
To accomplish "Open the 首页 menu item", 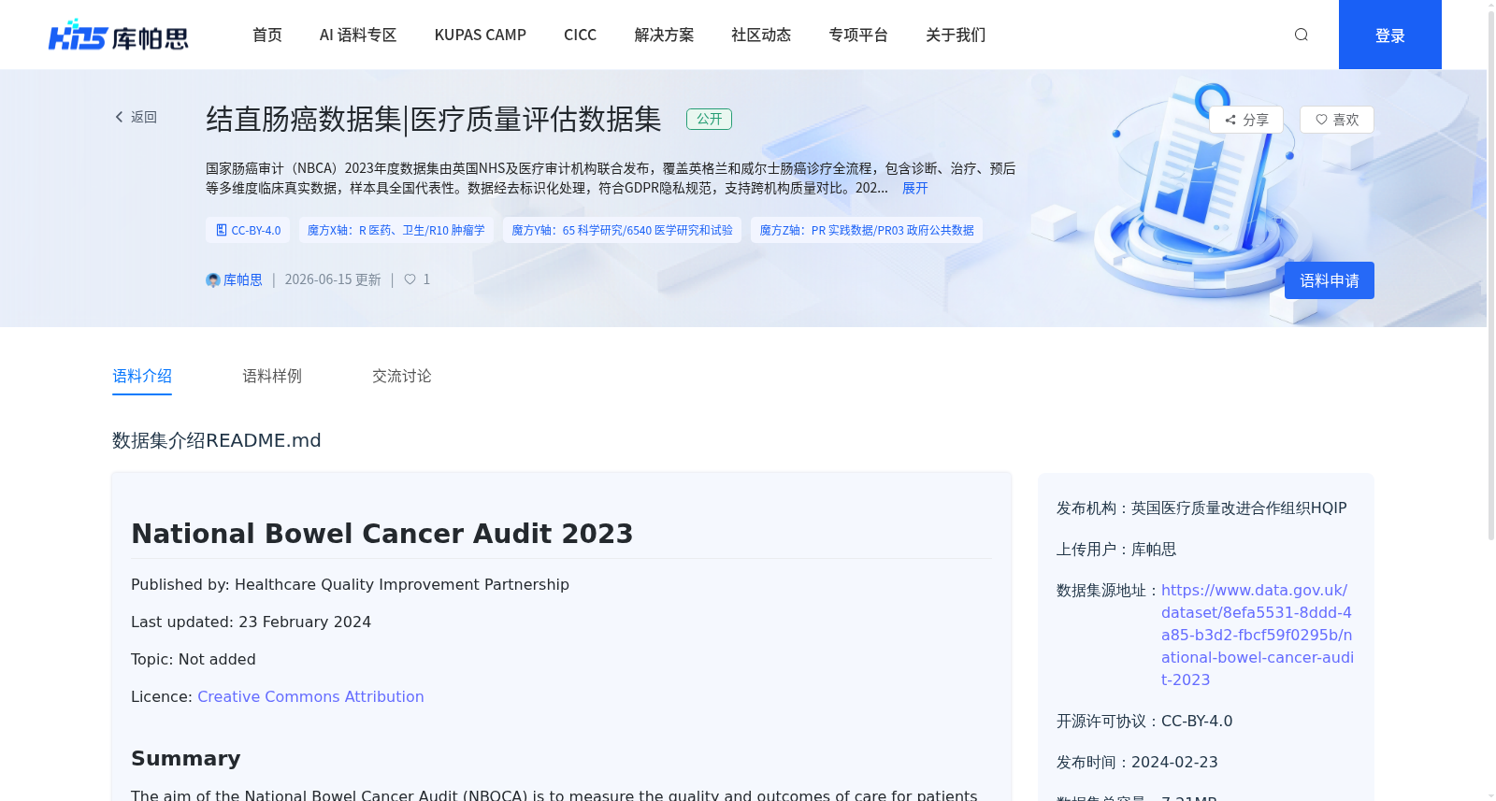I will point(267,35).
